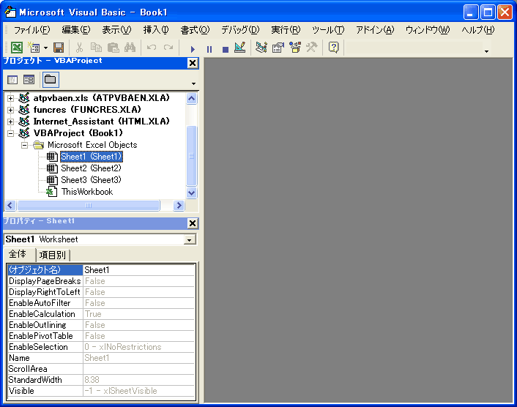Viewport: 517px width, 407px height.
Task: Expand the Internet_Assistant project node
Action: (x=10, y=122)
